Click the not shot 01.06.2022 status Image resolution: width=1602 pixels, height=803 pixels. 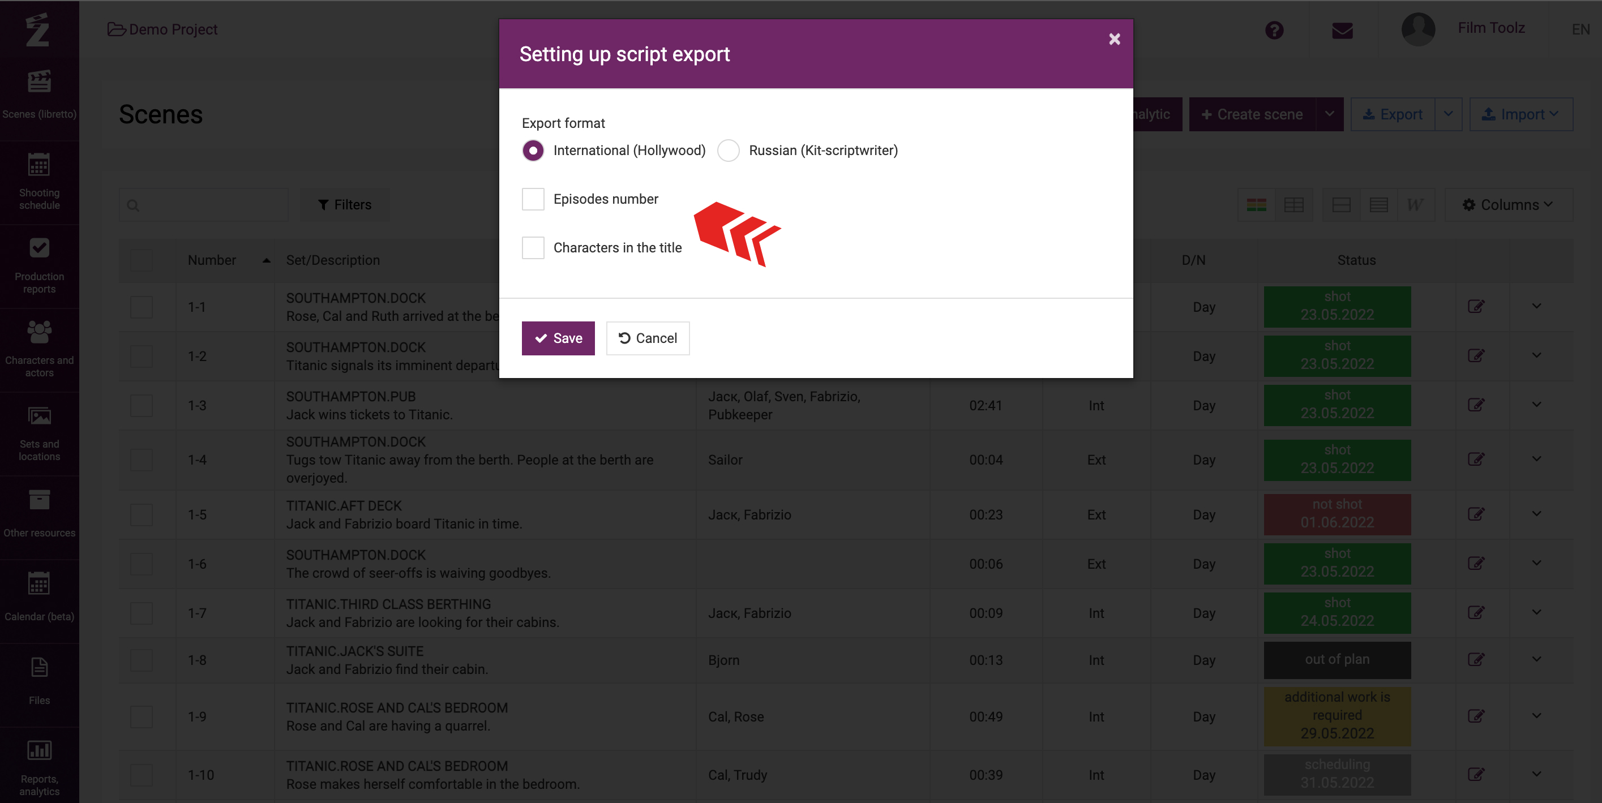pyautogui.click(x=1337, y=514)
